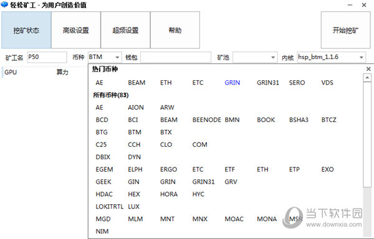Select BMN coin
The image size is (374, 239).
click(232, 119)
